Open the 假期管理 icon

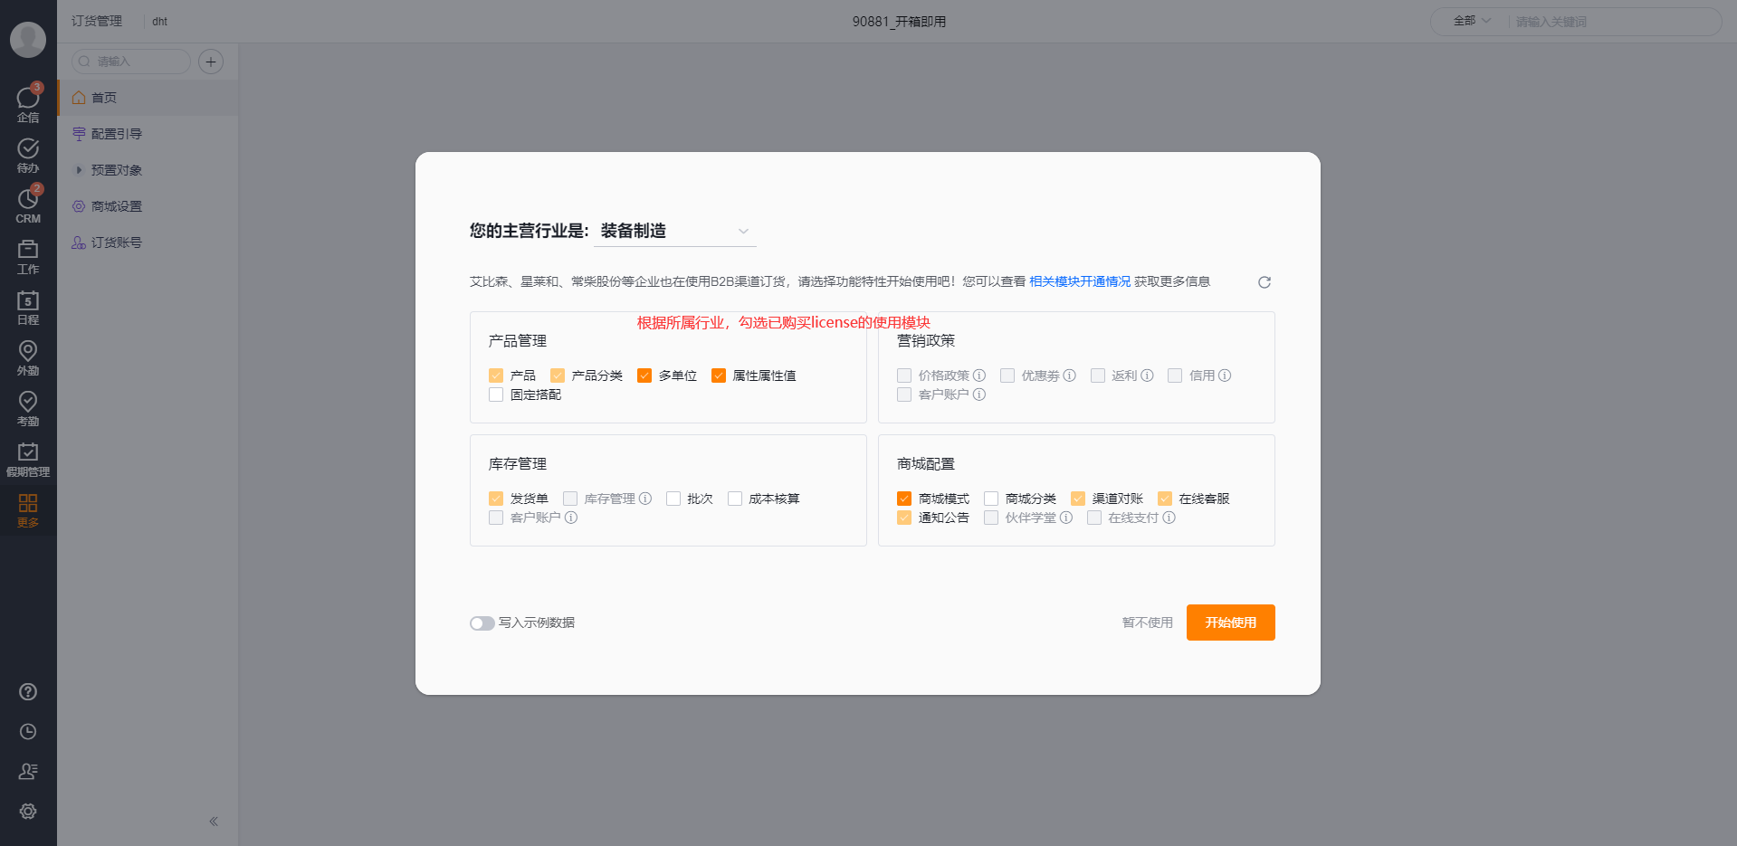click(27, 457)
